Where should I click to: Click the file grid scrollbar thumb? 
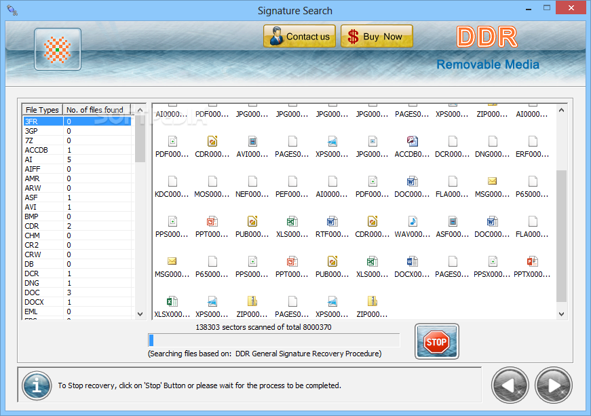(561, 236)
